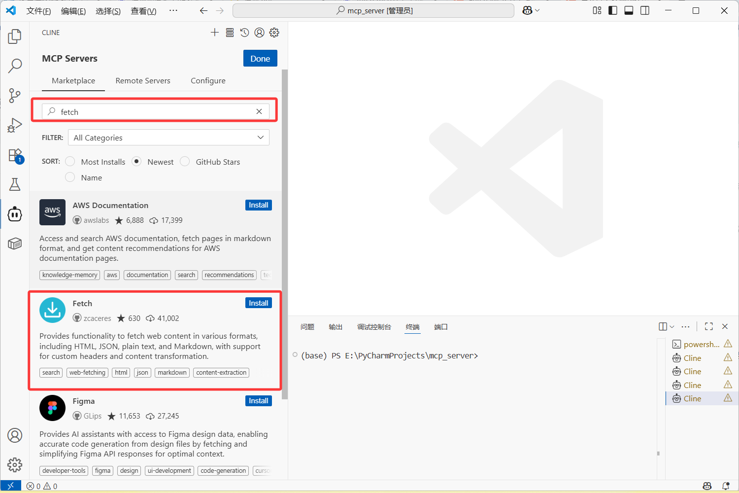
Task: Toggle the primary side bar
Action: click(613, 10)
